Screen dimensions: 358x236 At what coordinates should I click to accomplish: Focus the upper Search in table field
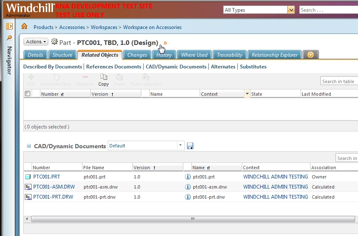(339, 81)
